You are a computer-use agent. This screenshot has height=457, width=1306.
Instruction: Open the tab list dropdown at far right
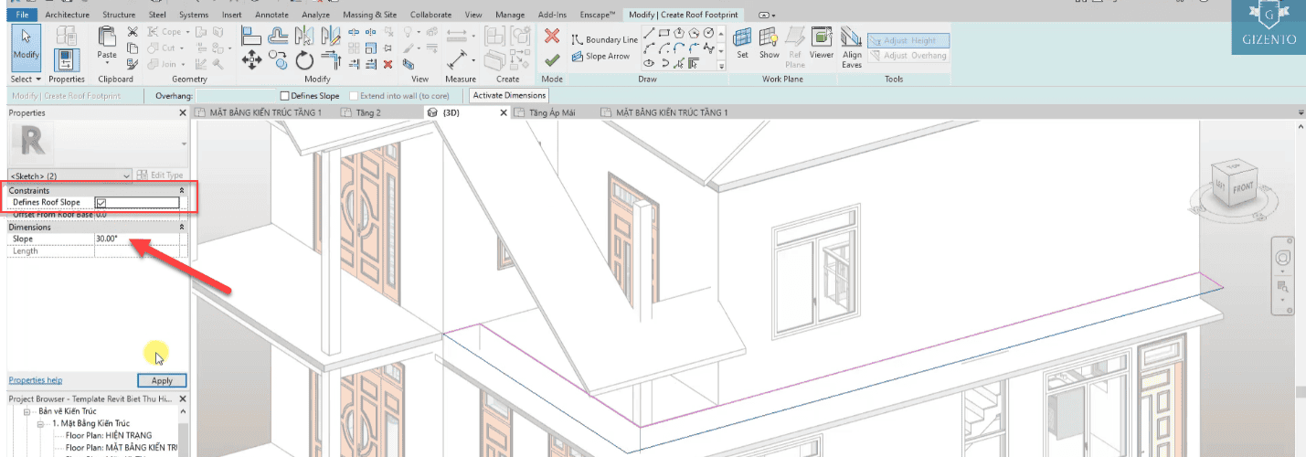pos(1301,112)
